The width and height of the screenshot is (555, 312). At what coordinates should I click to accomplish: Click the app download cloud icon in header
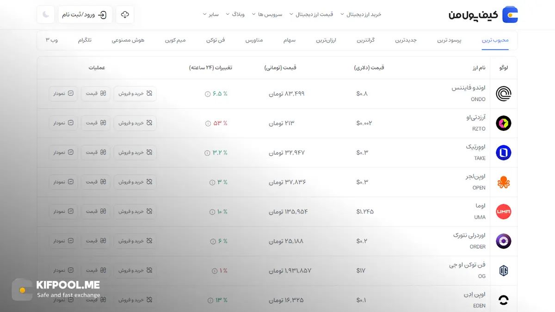(124, 14)
